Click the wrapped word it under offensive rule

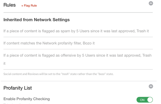[x=4, y=63]
